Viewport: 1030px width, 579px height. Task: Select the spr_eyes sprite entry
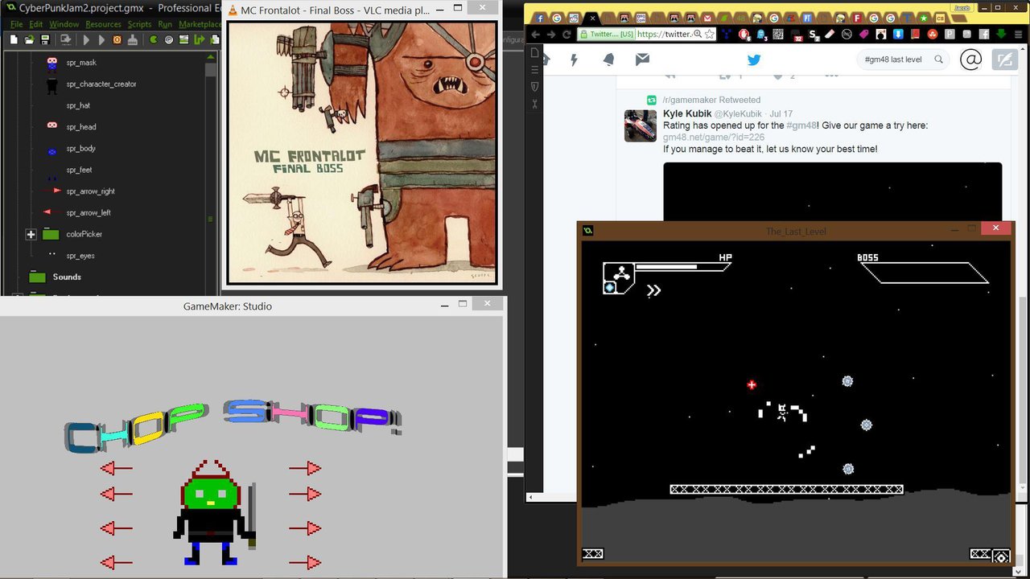tap(80, 256)
